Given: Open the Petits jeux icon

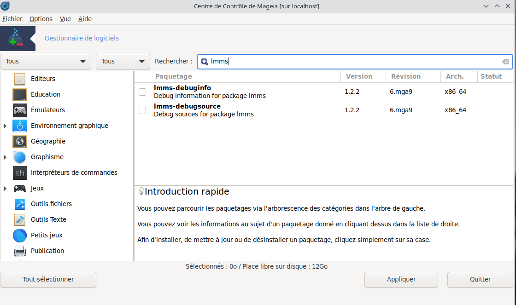Looking at the screenshot, I should point(20,235).
